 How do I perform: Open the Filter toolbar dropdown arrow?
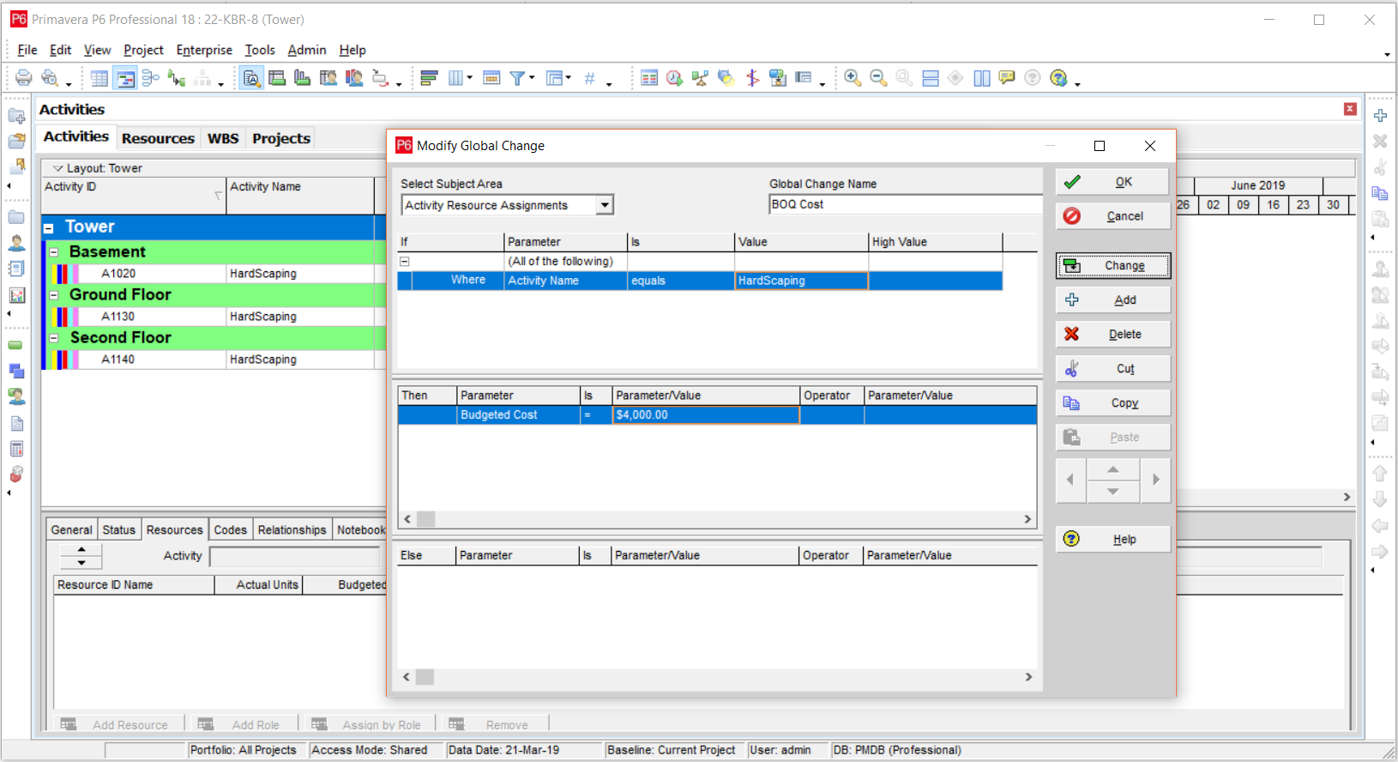(x=532, y=78)
